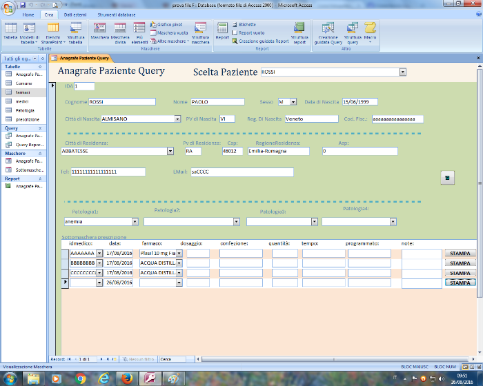Image resolution: width=483 pixels, height=386 pixels.
Task: Open the Strumenti database tab
Action: click(x=117, y=14)
